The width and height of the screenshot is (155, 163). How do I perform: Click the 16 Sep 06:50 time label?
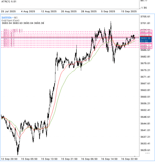click(89, 159)
